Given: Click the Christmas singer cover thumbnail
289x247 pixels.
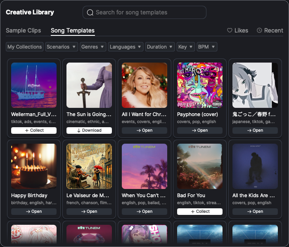Looking at the screenshot, I should coord(144,85).
